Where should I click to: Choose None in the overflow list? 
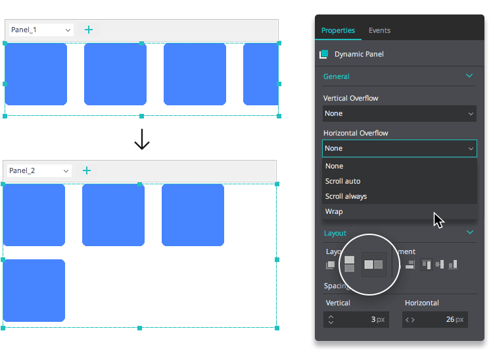click(x=399, y=166)
